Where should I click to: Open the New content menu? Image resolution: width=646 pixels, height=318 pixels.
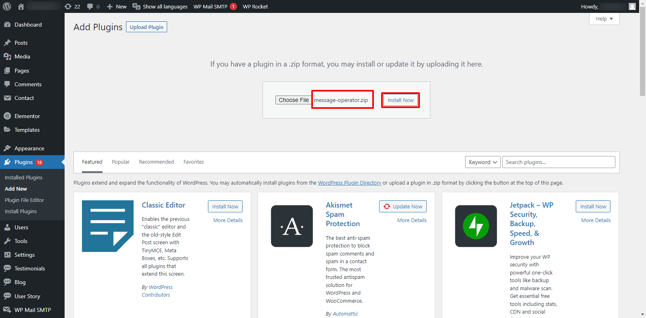116,6
